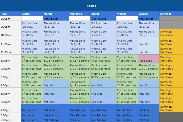Click Martes 4:00pm Nat. Kids cell
Image resolution: width=183 pixels, height=122 pixels.
(x=56, y=83)
